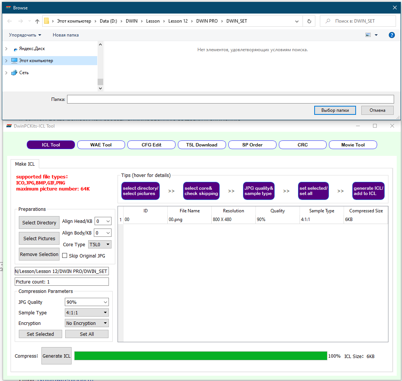Click the search DWIN_SET field
The image size is (402, 381).
[x=358, y=21]
